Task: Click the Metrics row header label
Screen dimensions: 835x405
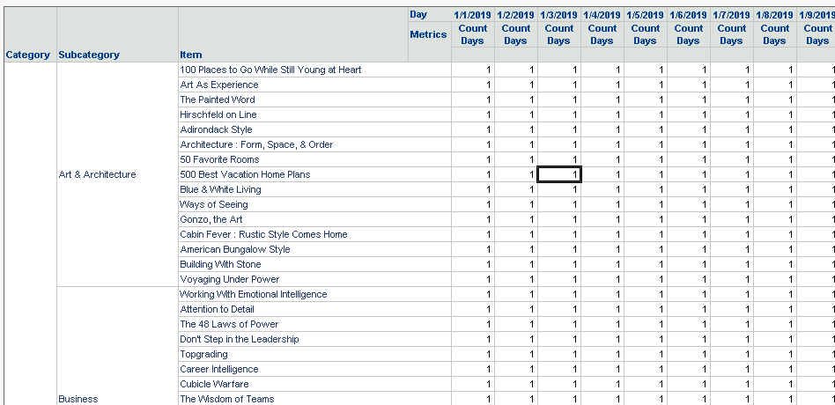Action: click(x=428, y=34)
